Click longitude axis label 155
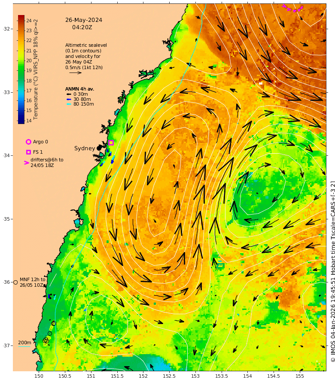 point(300,376)
